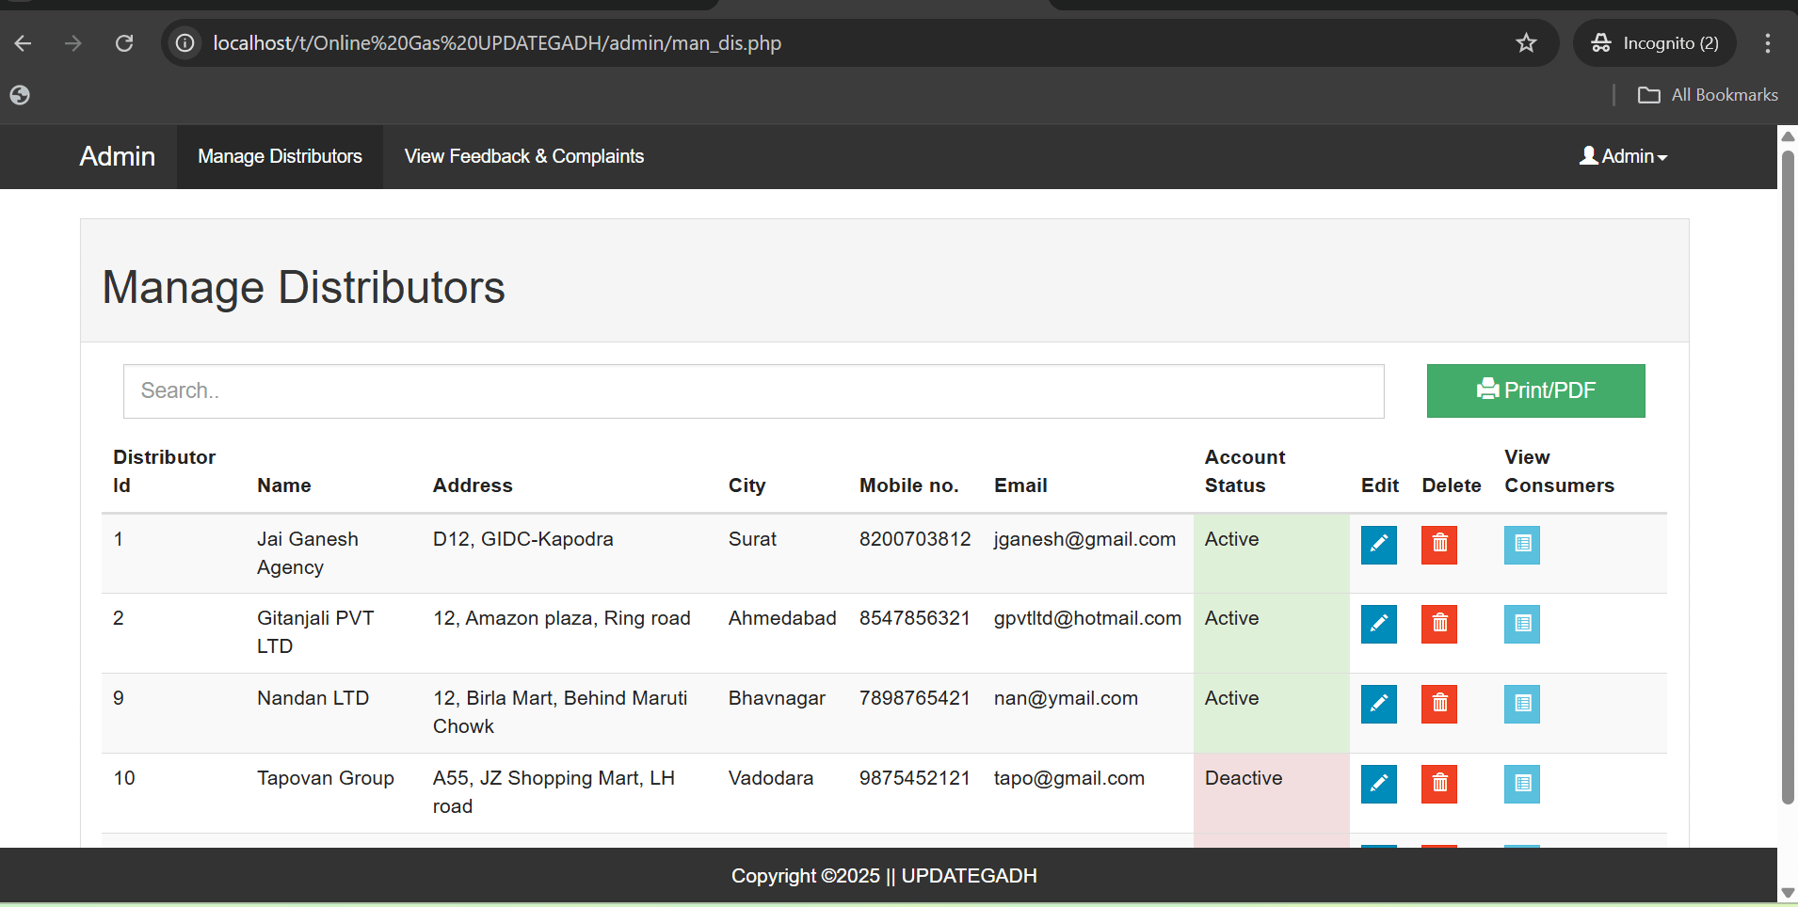
Task: Bookmark this page with star icon
Action: (x=1526, y=43)
